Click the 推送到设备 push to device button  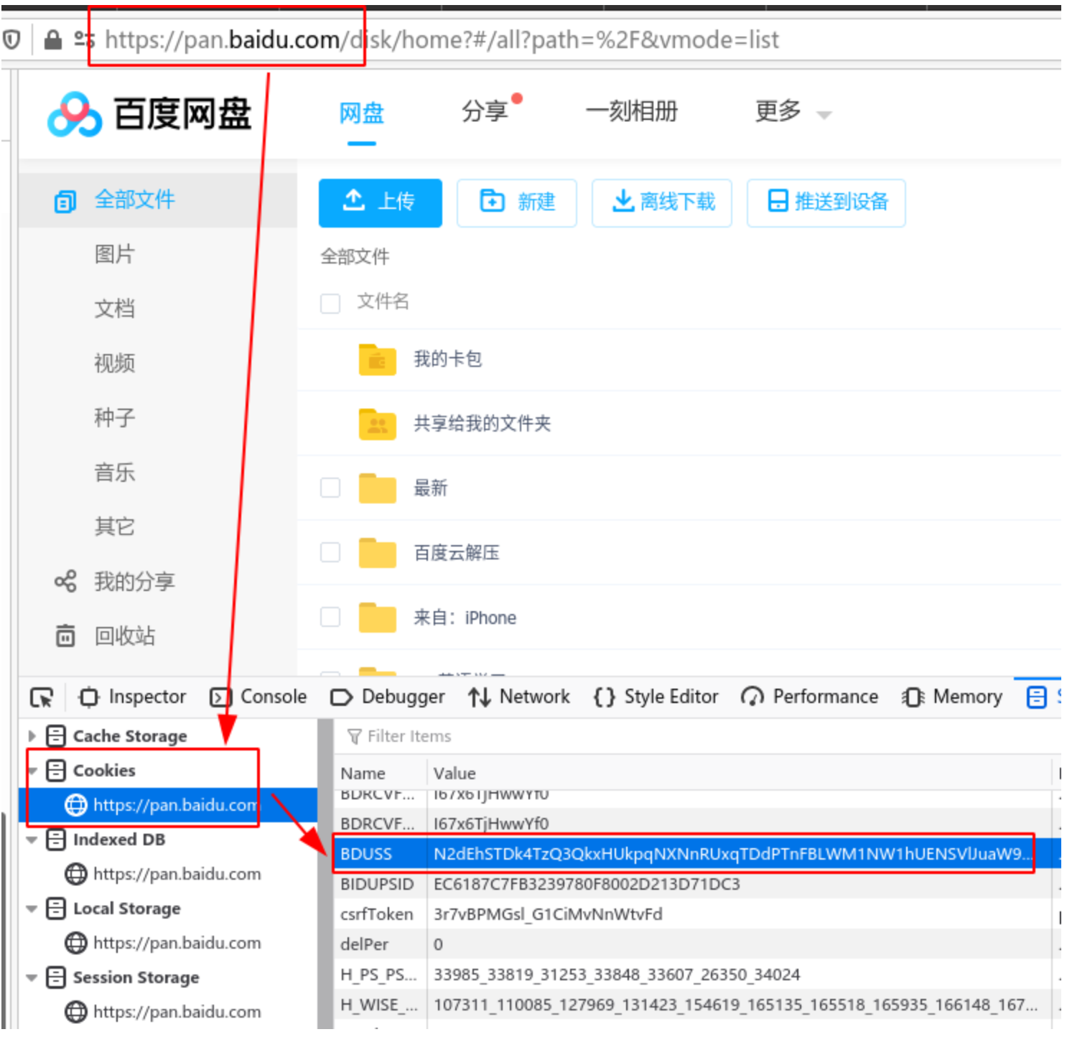coord(826,203)
